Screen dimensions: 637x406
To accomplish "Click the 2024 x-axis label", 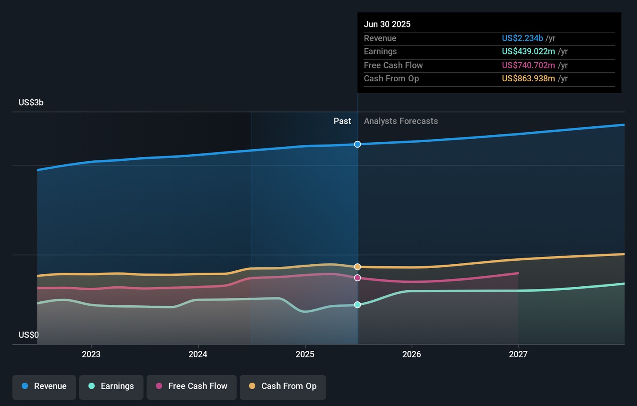I will point(198,354).
